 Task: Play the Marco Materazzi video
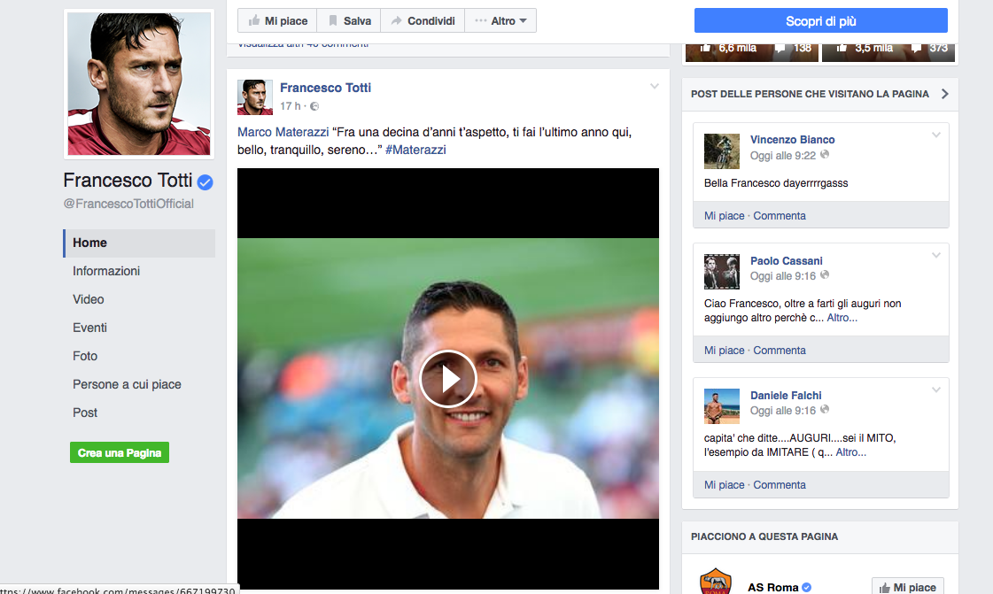pos(447,379)
